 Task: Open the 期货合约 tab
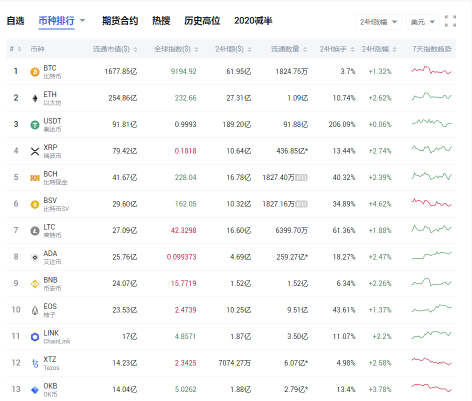click(x=120, y=21)
